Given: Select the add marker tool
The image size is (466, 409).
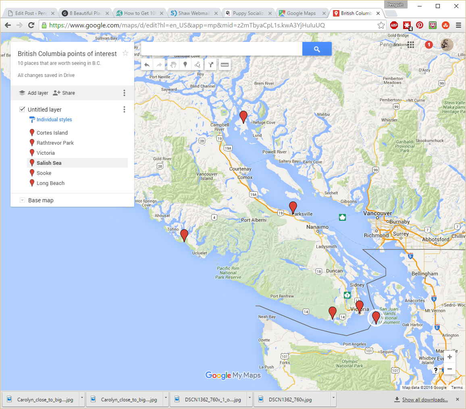Looking at the screenshot, I should [185, 64].
